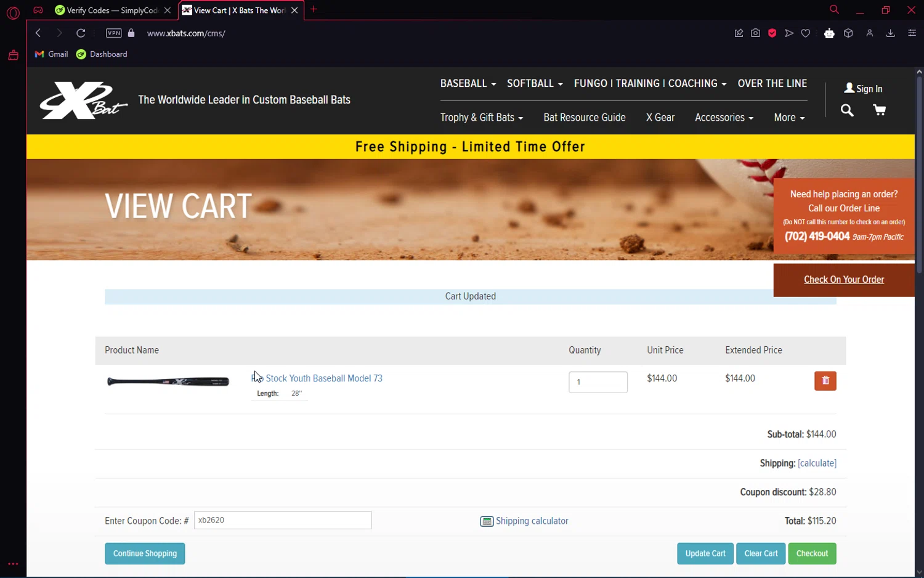Click the Total $115.20 text
Screen dimensions: 924x578
tap(811, 521)
